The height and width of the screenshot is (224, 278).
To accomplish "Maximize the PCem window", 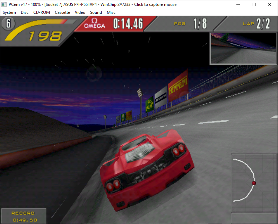I will pyautogui.click(x=254, y=5).
